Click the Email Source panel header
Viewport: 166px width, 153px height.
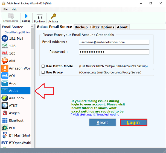tap(13, 27)
